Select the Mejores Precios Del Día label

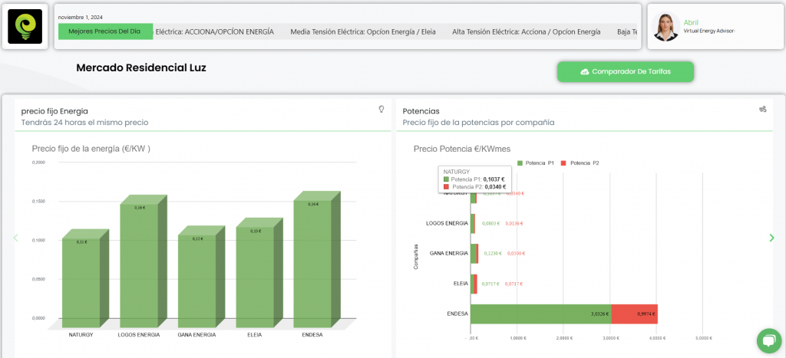tap(104, 31)
